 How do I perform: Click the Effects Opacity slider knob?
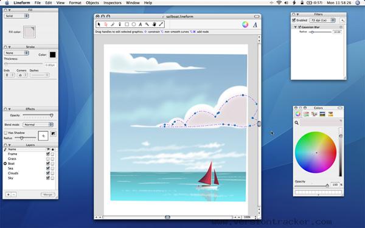coord(52,115)
